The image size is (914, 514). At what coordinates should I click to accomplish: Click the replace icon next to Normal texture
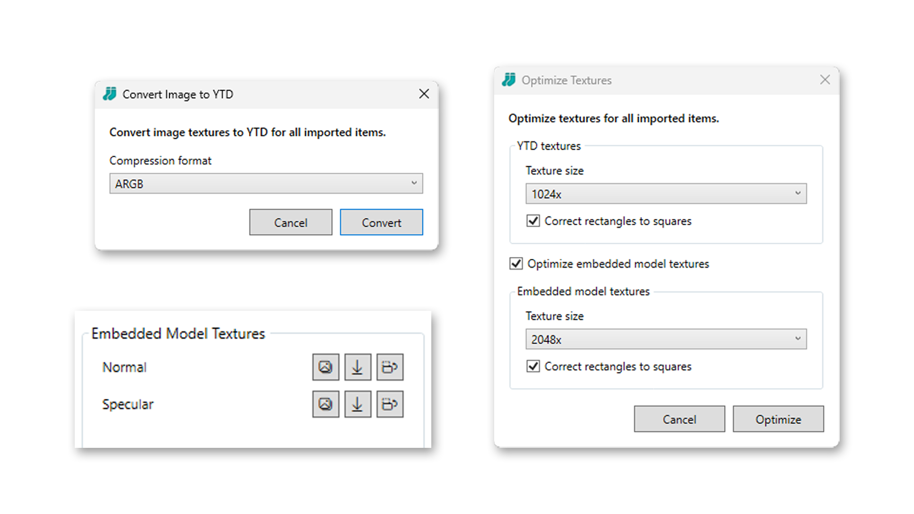[x=390, y=367]
